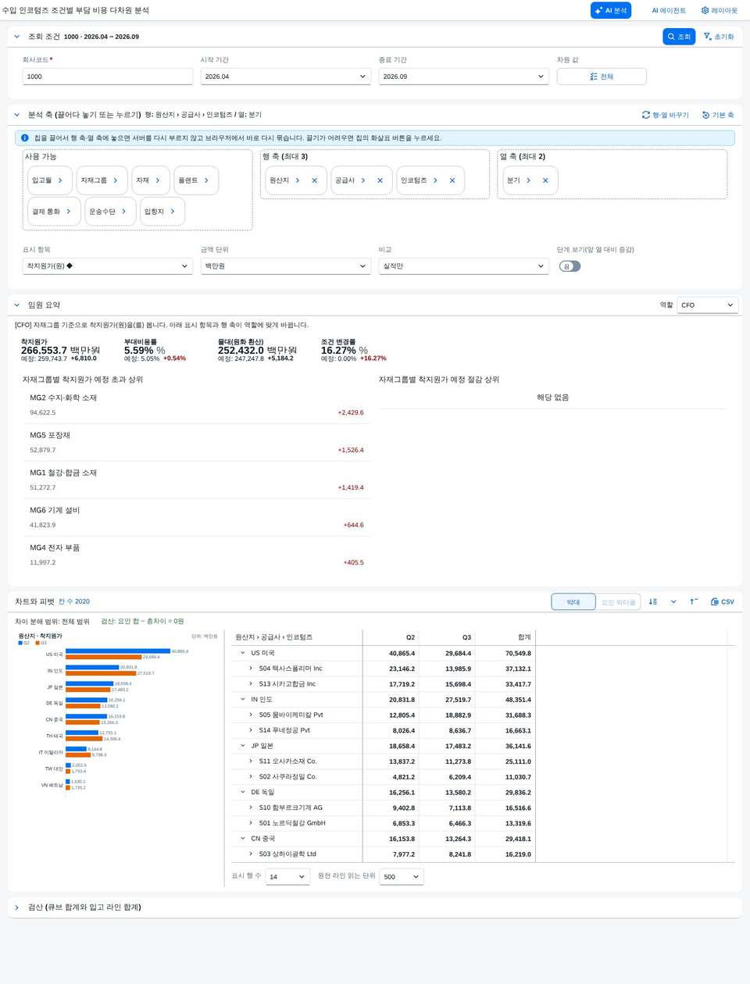Click the arrow on the 입고월 chip
Image resolution: width=750 pixels, height=984 pixels.
[60, 180]
